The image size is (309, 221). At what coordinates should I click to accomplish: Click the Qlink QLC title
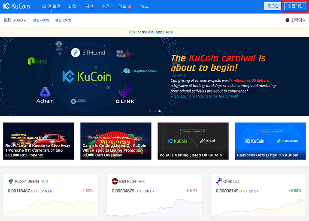(x=232, y=181)
